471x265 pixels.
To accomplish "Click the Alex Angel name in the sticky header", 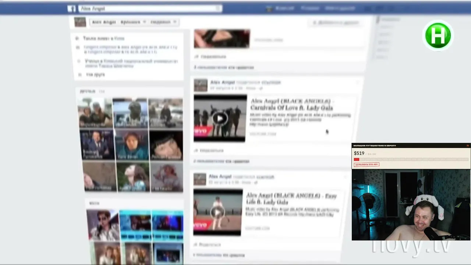I will [x=104, y=22].
